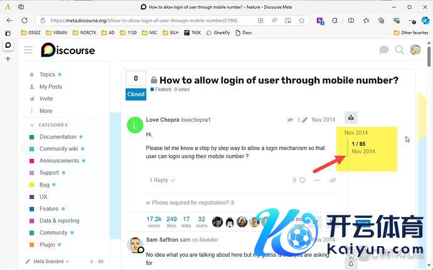Toggle the hamburger sidebar menu
Image resolution: width=433 pixels, height=270 pixels.
click(28, 50)
